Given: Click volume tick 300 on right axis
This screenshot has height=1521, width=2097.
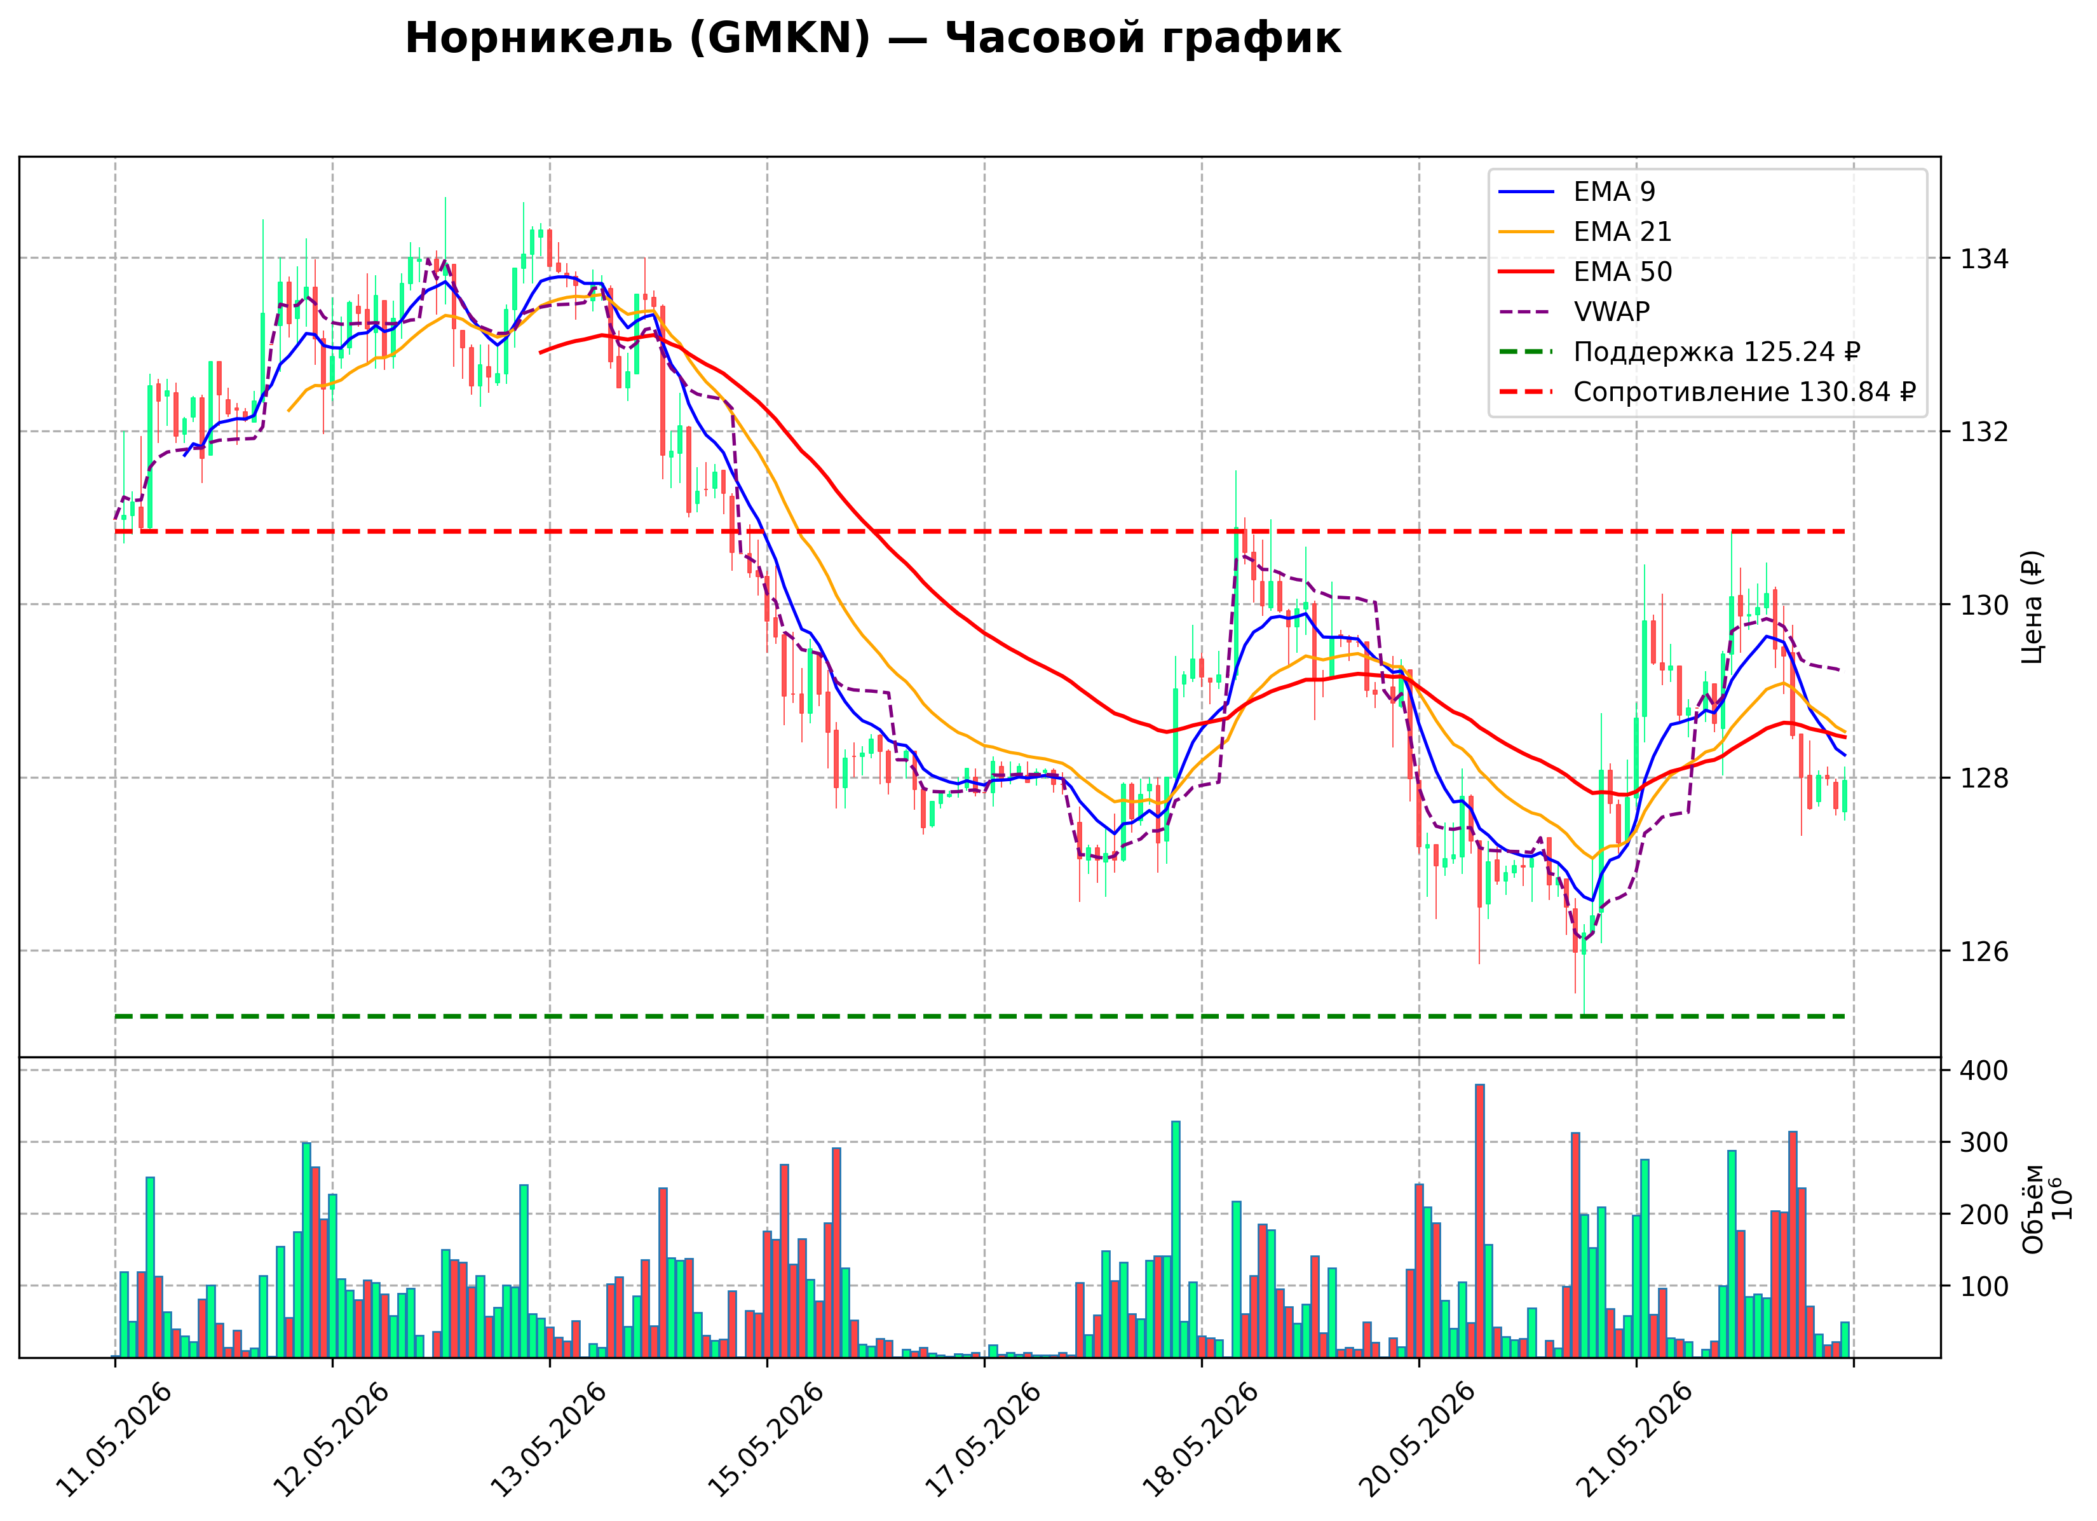Looking at the screenshot, I should [x=1985, y=1143].
